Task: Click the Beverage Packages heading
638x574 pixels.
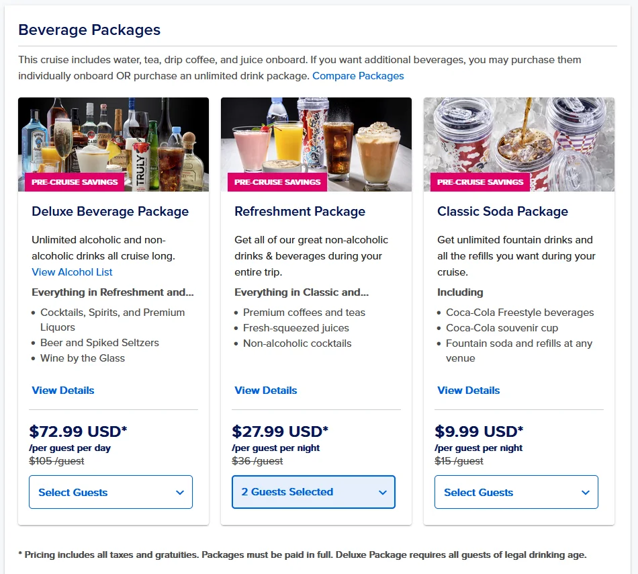Action: 90,30
